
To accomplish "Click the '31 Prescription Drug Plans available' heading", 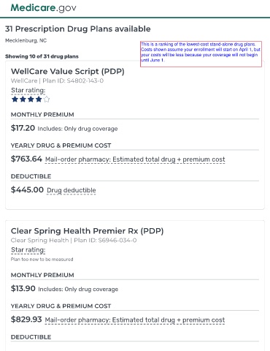I will (x=78, y=29).
